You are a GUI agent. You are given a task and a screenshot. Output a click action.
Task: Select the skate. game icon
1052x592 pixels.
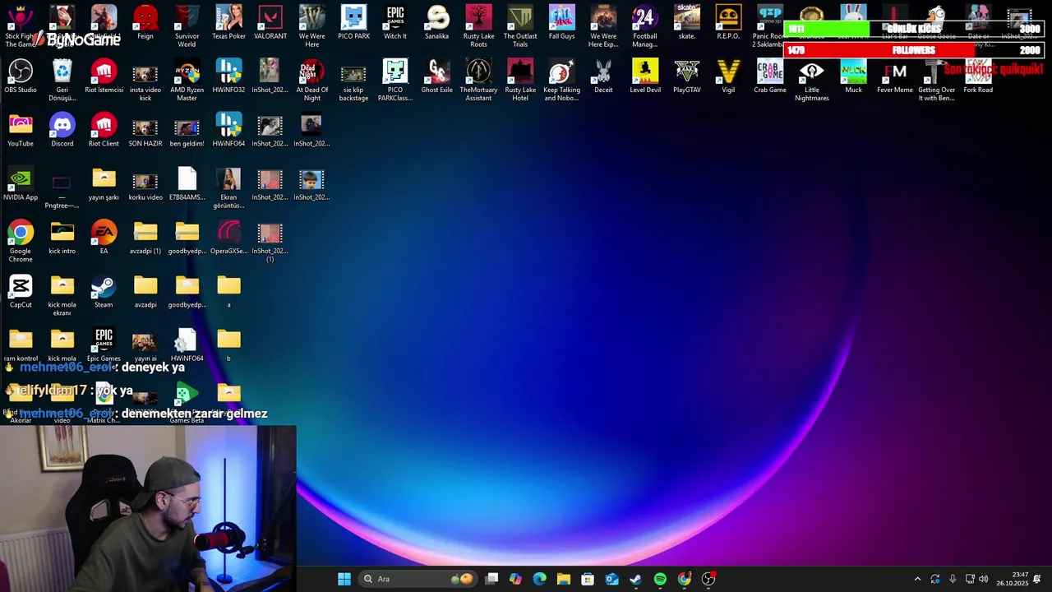coord(687,23)
